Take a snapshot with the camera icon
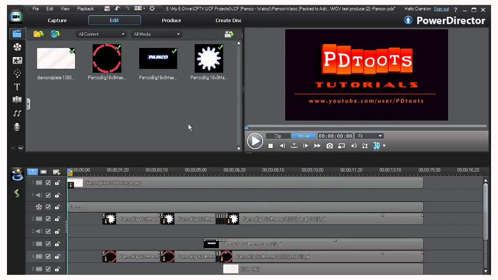This screenshot has width=498, height=280. (x=330, y=146)
